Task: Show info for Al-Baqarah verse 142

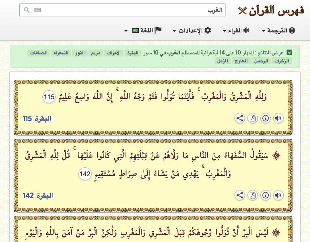Action: pos(265,195)
